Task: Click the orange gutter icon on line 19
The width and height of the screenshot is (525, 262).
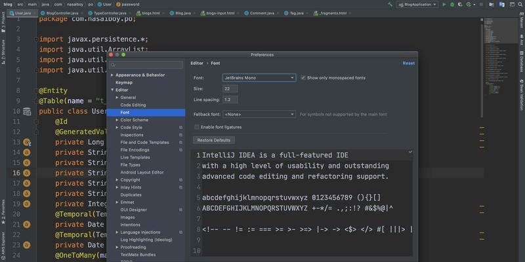Action: tap(27, 204)
